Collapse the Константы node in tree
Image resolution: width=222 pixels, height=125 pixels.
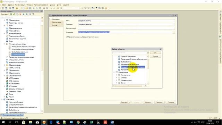(2, 99)
